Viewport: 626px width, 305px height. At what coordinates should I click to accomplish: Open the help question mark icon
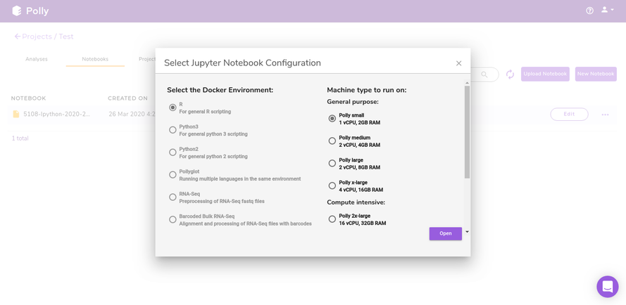(589, 11)
